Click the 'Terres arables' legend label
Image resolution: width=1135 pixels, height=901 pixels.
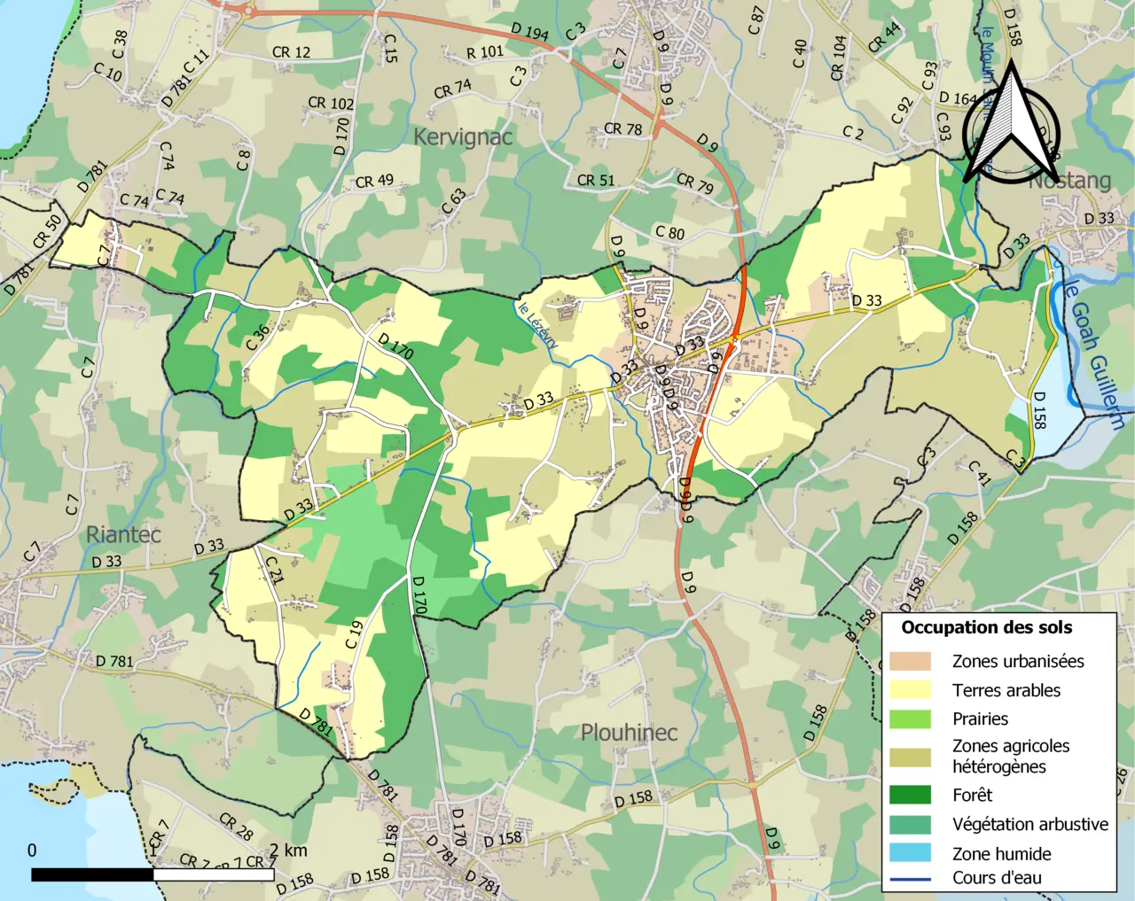pyautogui.click(x=1006, y=690)
